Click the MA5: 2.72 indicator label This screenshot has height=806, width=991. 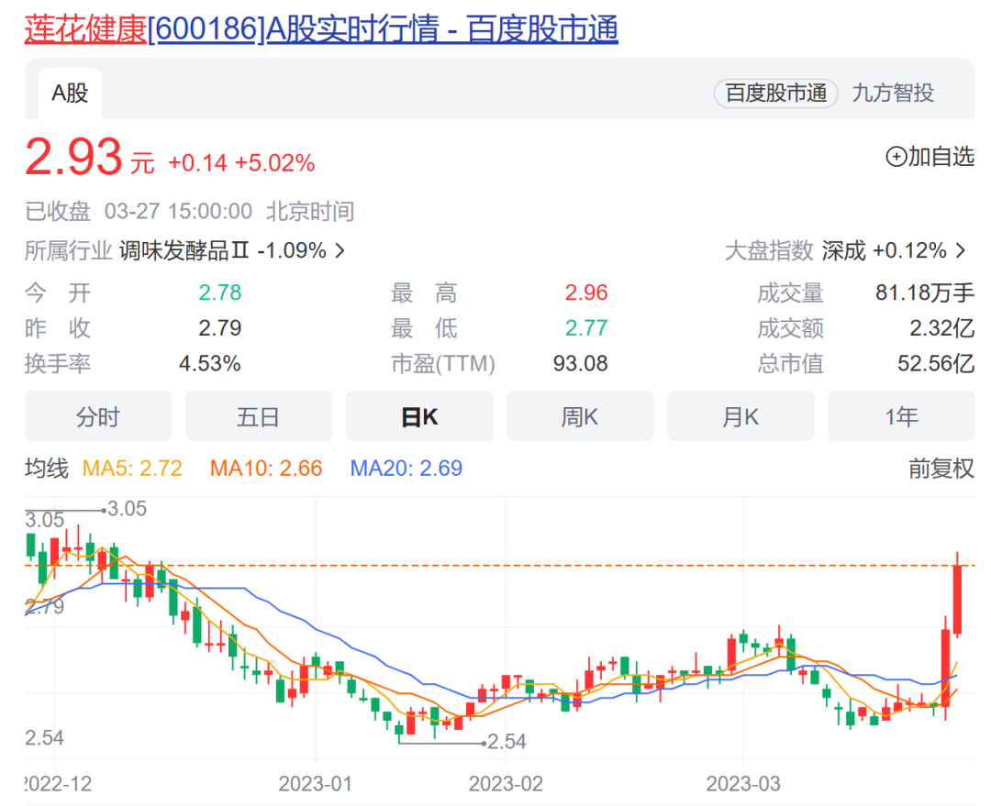tap(132, 469)
